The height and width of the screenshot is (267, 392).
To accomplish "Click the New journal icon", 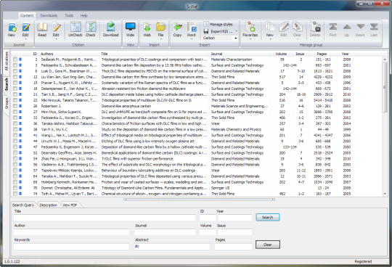I will click(x=12, y=28).
